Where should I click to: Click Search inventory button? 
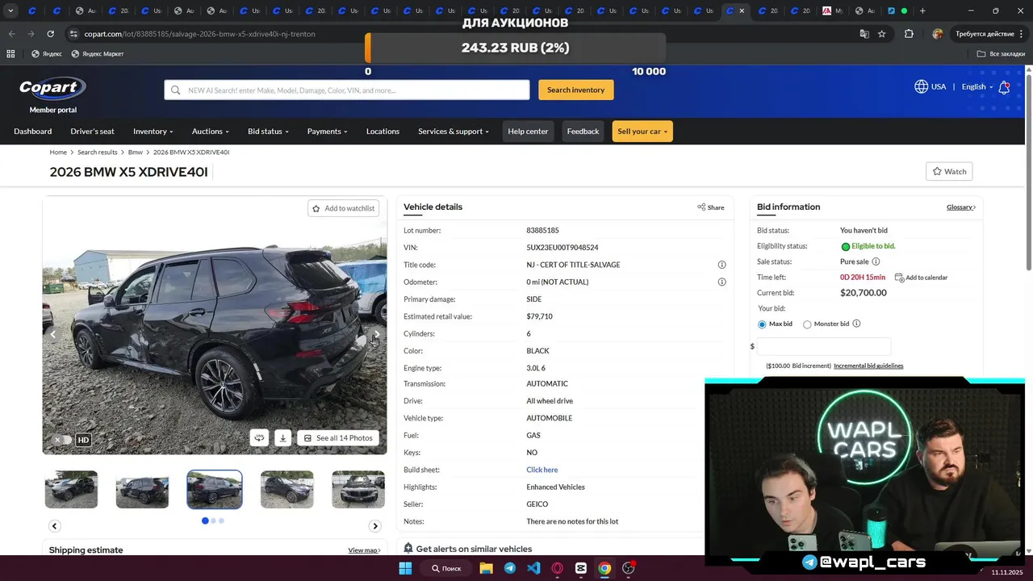575,90
